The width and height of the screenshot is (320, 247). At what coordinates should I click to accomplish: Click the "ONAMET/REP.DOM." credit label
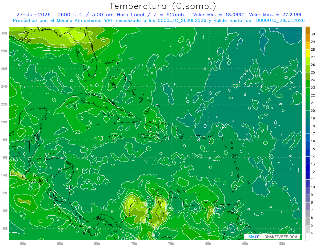click(281, 237)
